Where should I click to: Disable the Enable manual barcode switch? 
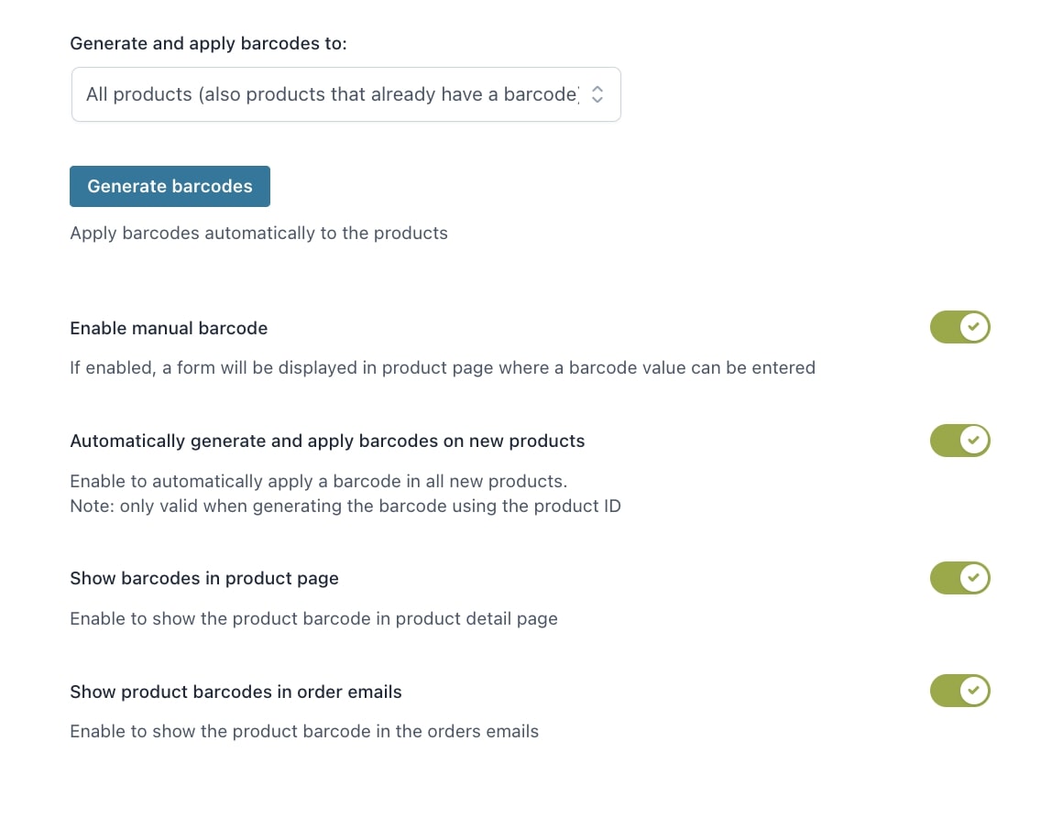point(960,327)
